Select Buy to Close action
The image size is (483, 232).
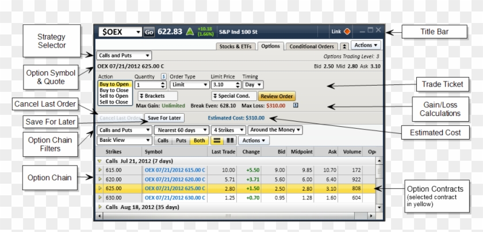tap(114, 90)
